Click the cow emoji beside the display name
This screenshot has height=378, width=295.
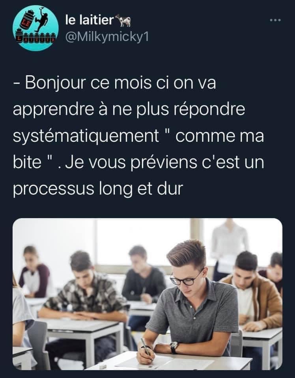pos(123,20)
